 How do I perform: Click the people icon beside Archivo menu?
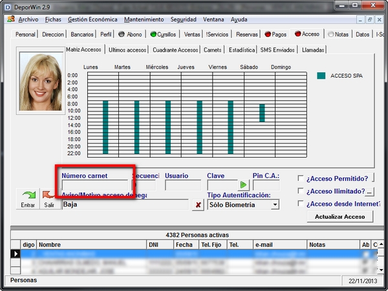click(11, 19)
